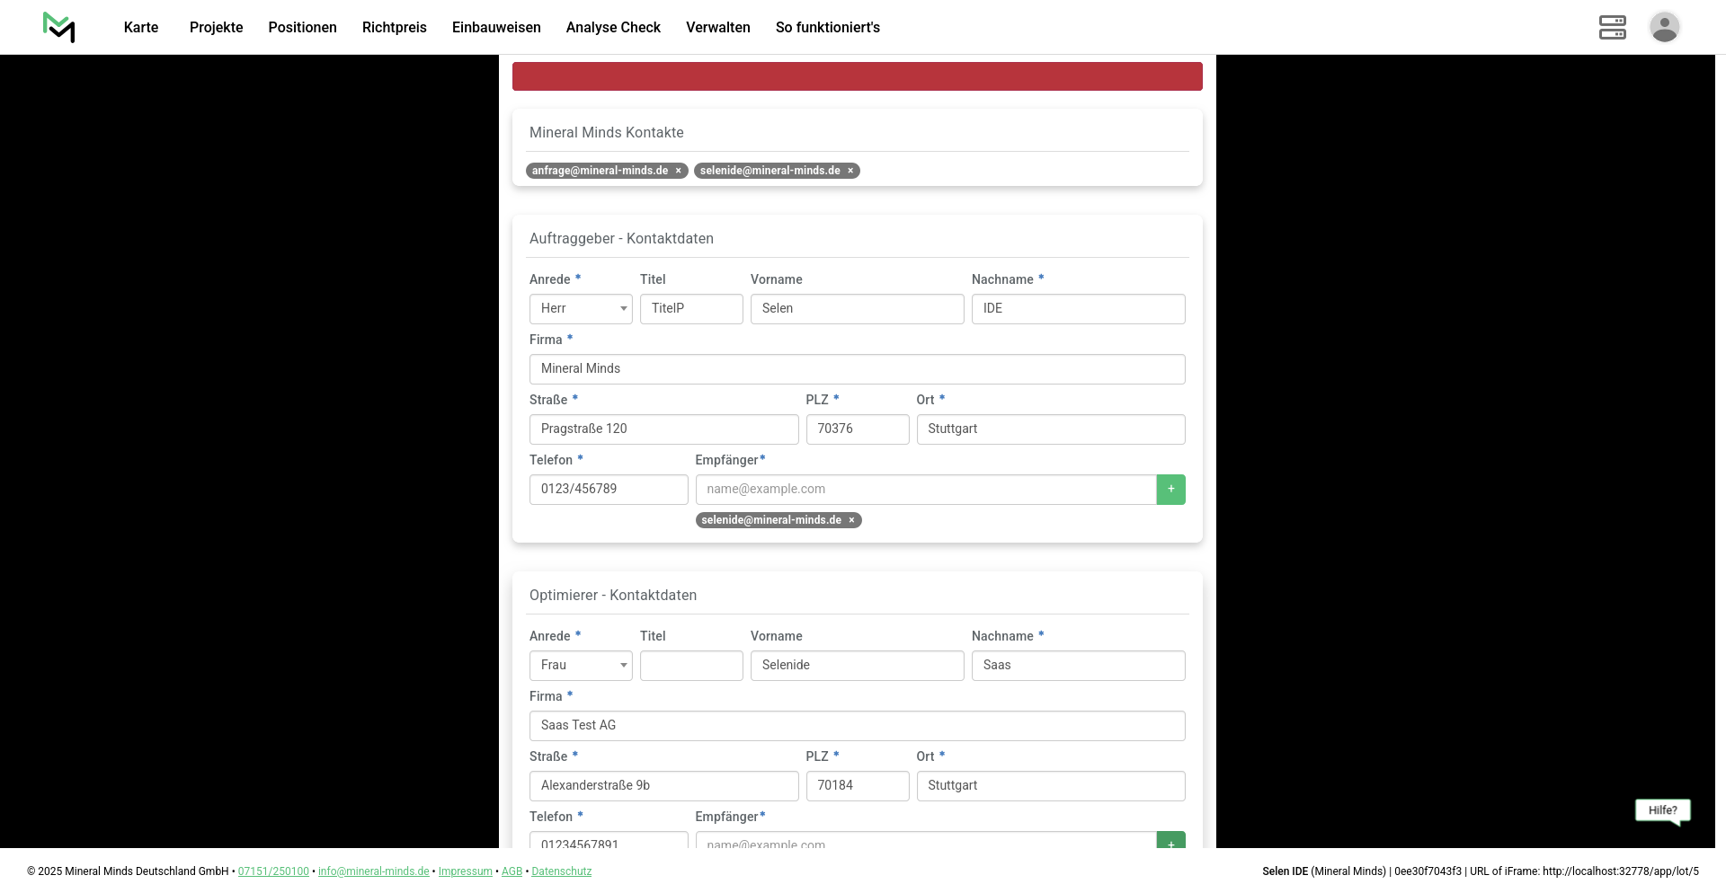Add recipient with Auftraggeber green plus button

pyautogui.click(x=1170, y=490)
